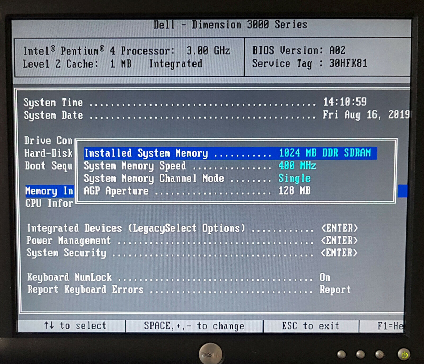Viewport: 424px width, 364px height.
Task: Click System Memory Channel Mode label
Action: 154,179
